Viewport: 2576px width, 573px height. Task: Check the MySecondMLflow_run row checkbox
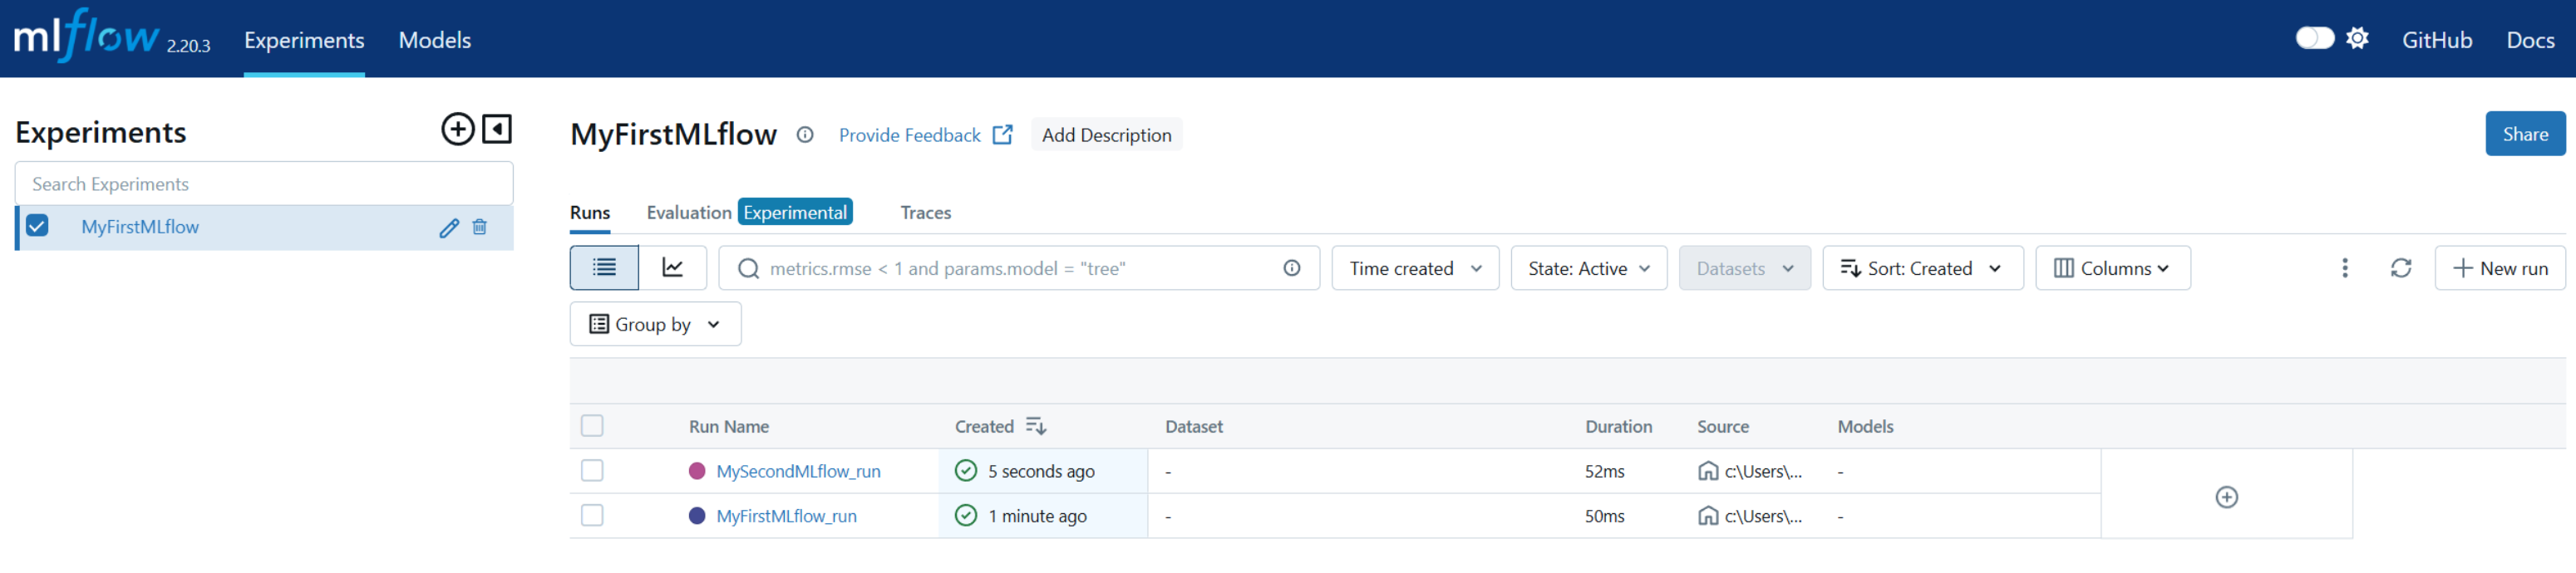pyautogui.click(x=592, y=471)
